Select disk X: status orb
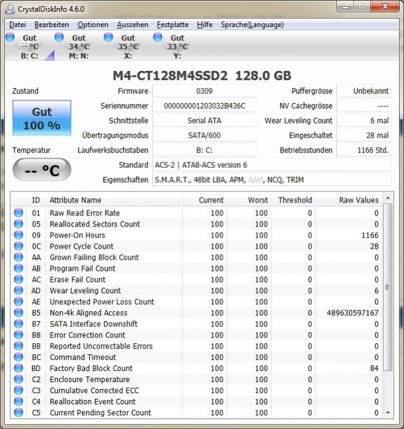 108,37
